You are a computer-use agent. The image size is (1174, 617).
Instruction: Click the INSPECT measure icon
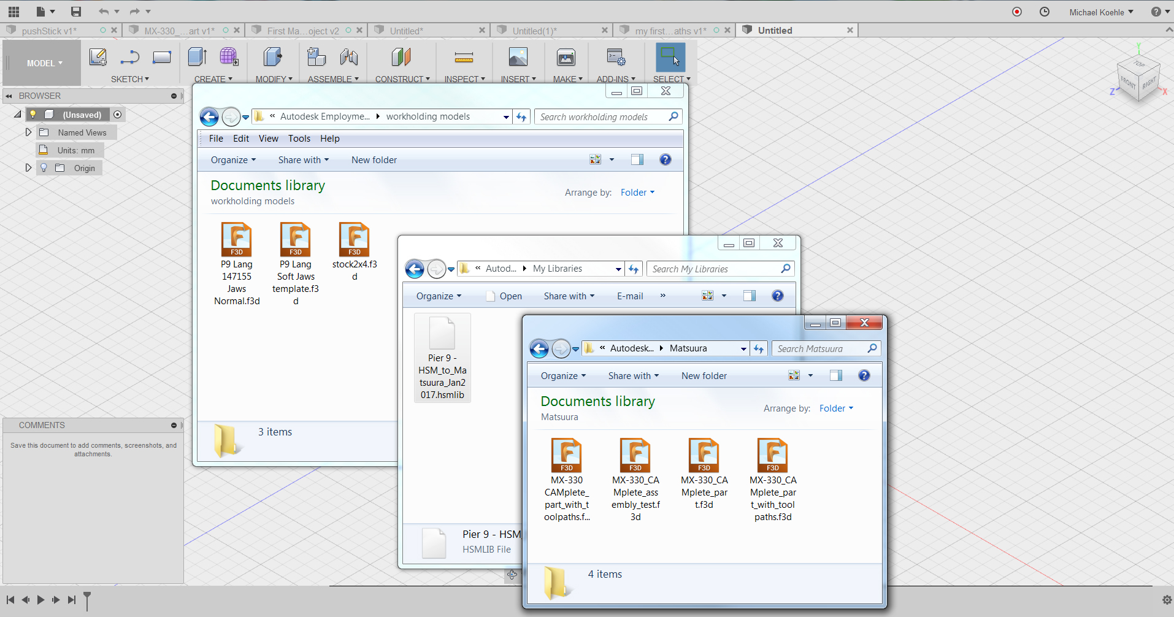coord(464,58)
